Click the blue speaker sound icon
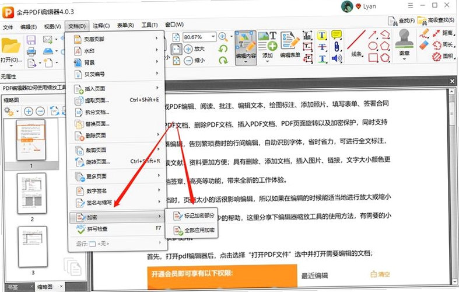 click(x=337, y=58)
